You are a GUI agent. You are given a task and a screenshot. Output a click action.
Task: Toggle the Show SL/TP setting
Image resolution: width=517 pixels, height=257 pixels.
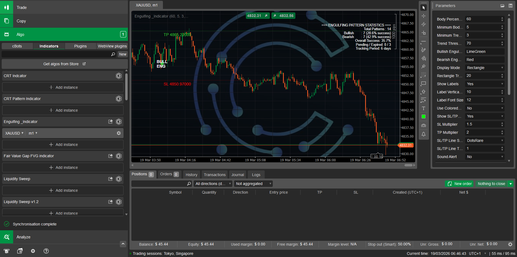pos(484,116)
